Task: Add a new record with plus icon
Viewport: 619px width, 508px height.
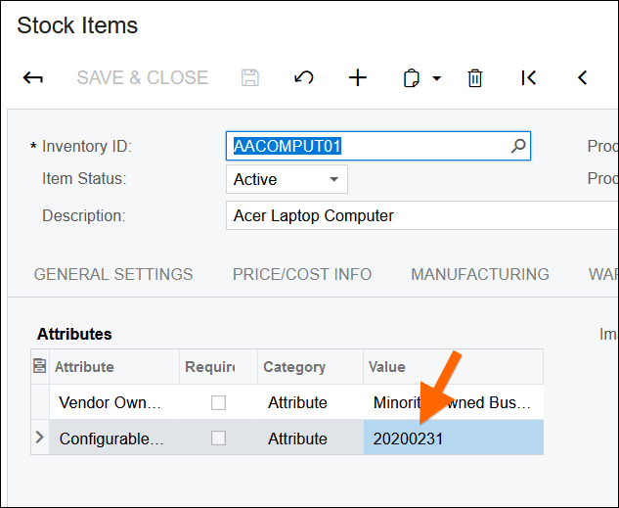Action: point(358,78)
